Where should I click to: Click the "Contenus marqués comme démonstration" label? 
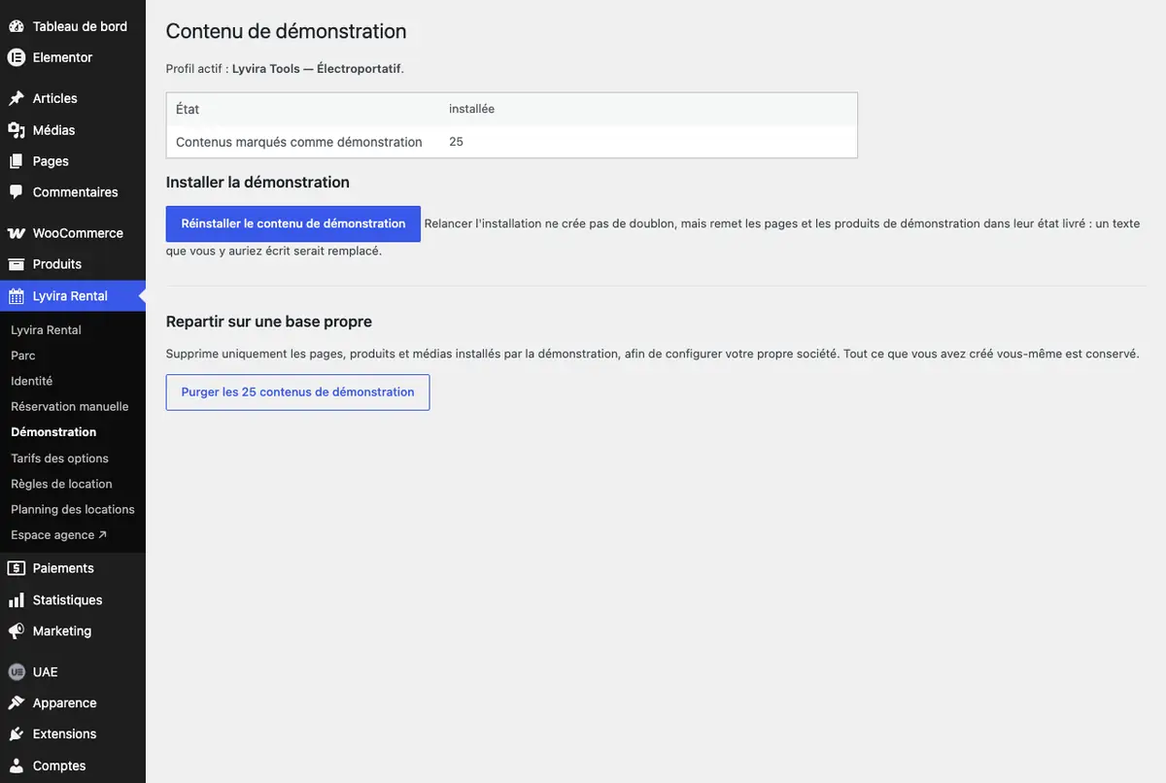coord(299,142)
